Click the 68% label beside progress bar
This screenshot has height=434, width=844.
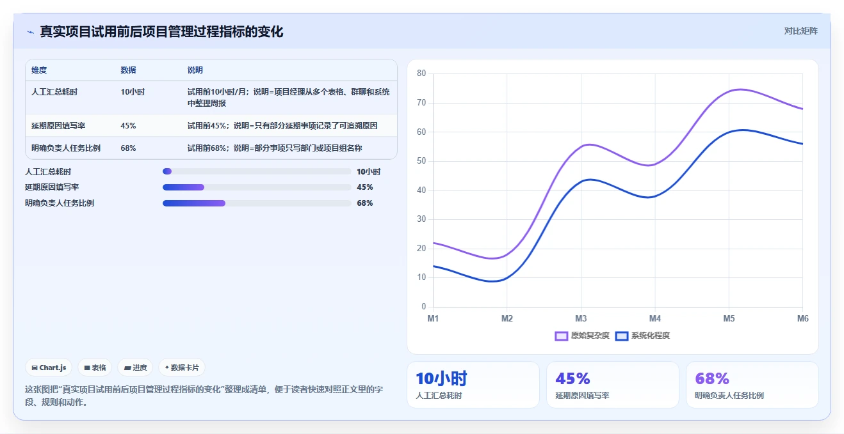365,203
